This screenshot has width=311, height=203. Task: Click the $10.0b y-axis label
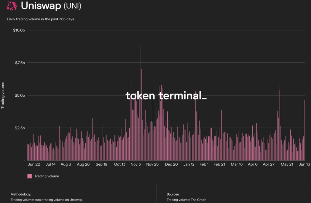[x=19, y=30]
